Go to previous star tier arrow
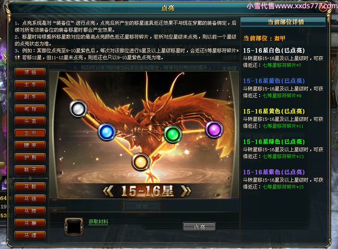This screenshot has width=338, height=249. pos(109,191)
